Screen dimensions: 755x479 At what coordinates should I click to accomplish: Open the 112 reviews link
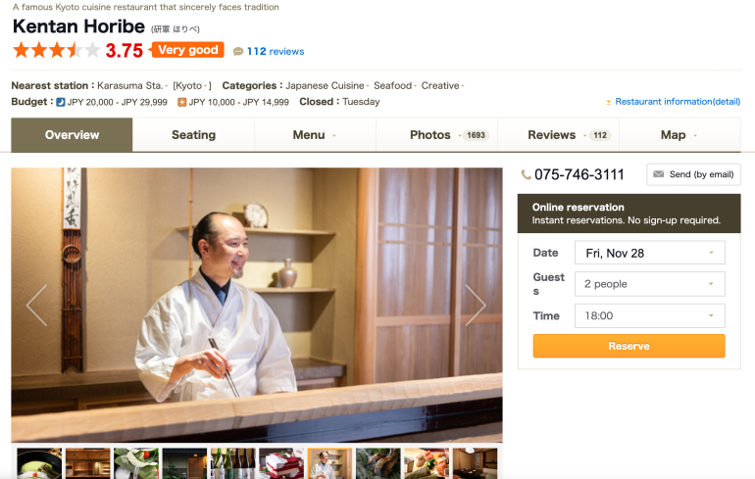pos(276,52)
